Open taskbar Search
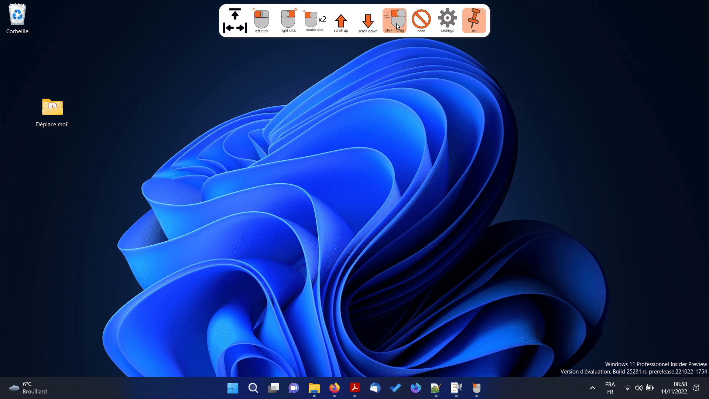The image size is (709, 399). click(x=253, y=388)
